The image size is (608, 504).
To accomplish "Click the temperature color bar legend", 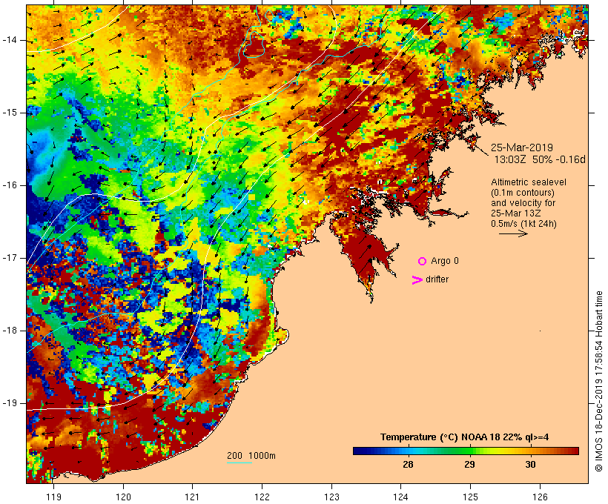I will [466, 451].
